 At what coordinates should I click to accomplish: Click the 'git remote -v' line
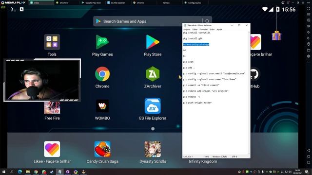click(191, 97)
